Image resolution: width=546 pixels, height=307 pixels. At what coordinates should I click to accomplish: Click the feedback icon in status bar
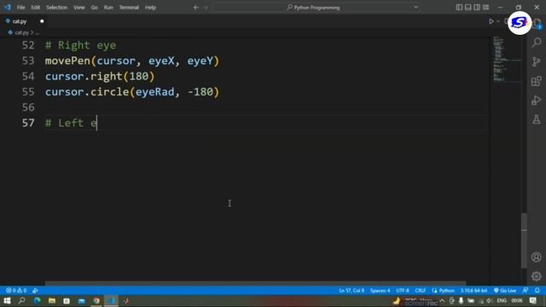point(526,290)
